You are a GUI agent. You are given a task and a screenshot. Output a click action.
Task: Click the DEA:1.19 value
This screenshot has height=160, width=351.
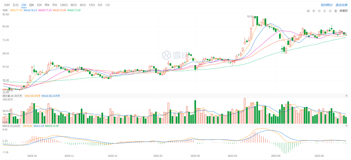39,126
